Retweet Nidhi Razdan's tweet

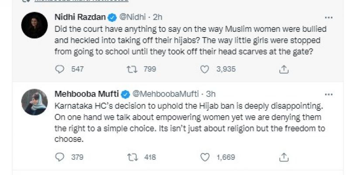point(131,69)
